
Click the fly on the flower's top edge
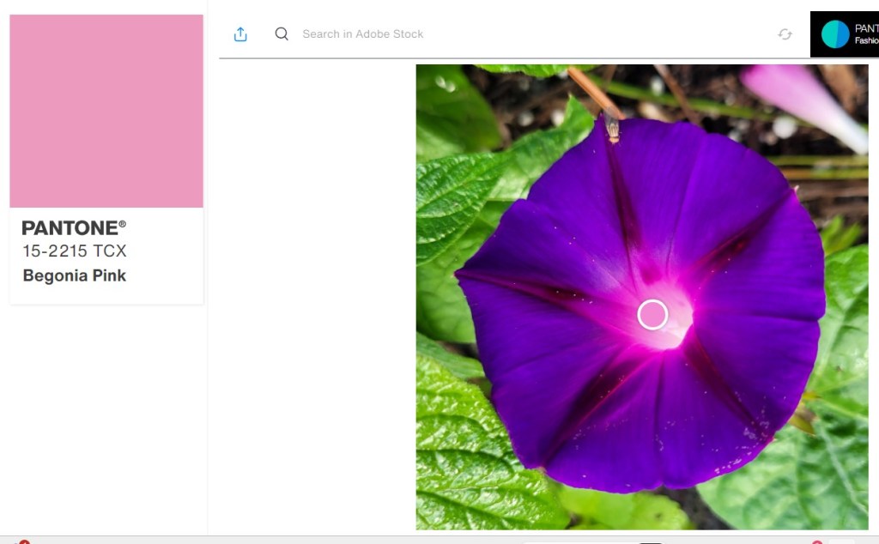611,127
